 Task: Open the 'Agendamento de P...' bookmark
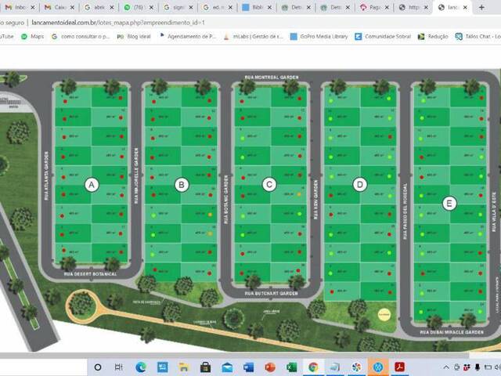188,37
